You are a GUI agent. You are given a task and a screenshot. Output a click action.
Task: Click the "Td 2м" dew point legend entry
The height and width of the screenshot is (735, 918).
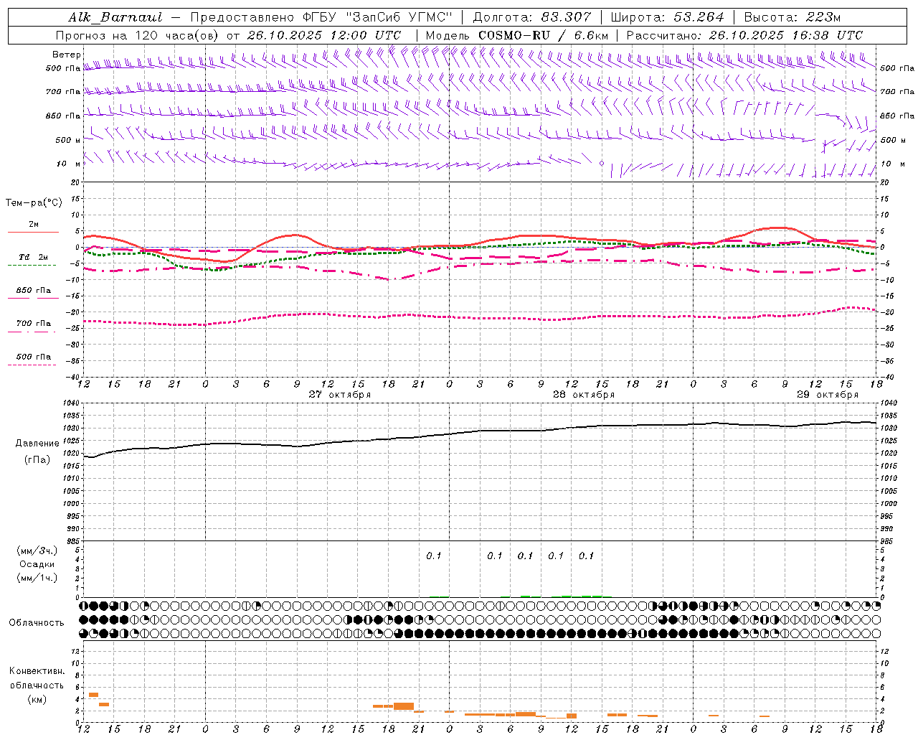pyautogui.click(x=34, y=257)
